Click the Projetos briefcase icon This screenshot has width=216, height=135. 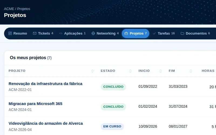pos(126,33)
